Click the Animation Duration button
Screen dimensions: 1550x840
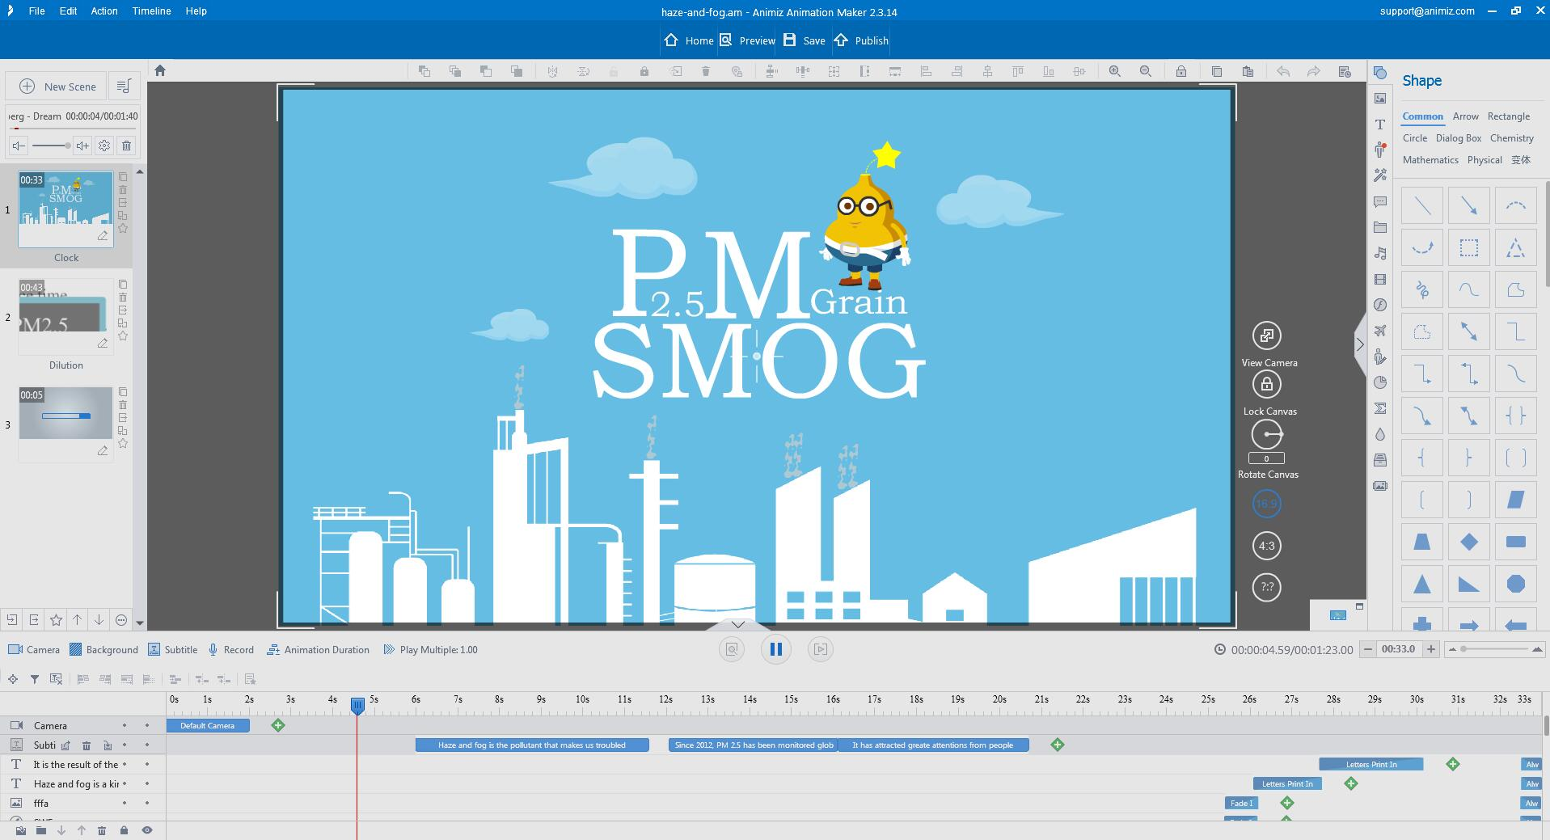pyautogui.click(x=318, y=649)
